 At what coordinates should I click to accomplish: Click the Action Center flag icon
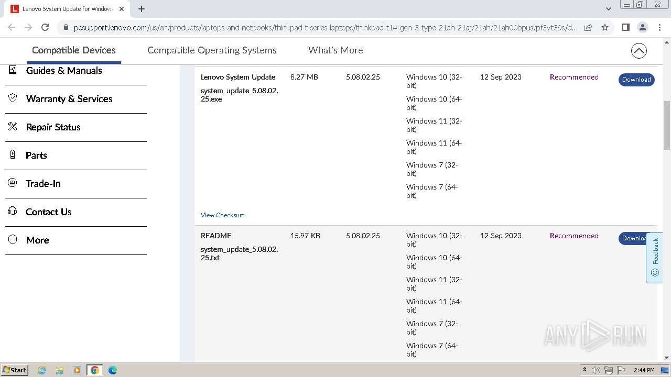click(621, 370)
